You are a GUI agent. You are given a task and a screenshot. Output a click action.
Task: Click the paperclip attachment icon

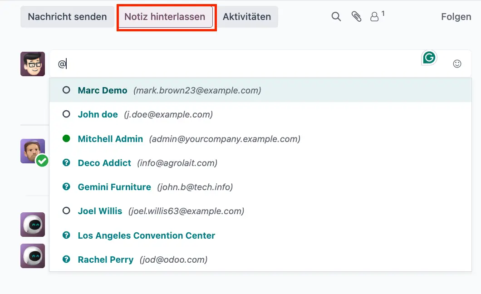[356, 17]
